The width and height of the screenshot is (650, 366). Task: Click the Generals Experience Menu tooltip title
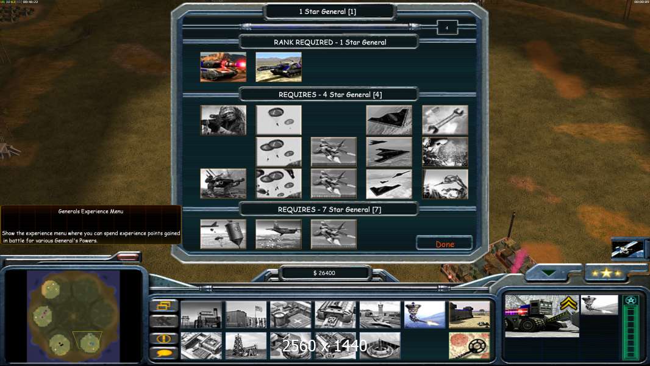pyautogui.click(x=90, y=212)
